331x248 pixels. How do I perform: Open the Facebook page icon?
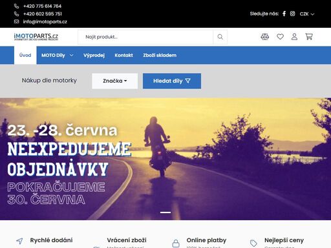click(x=284, y=14)
